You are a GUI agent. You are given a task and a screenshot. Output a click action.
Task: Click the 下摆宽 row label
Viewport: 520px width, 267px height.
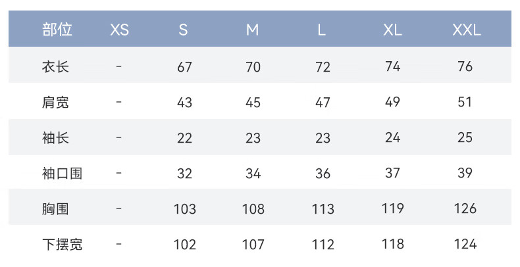[62, 245]
